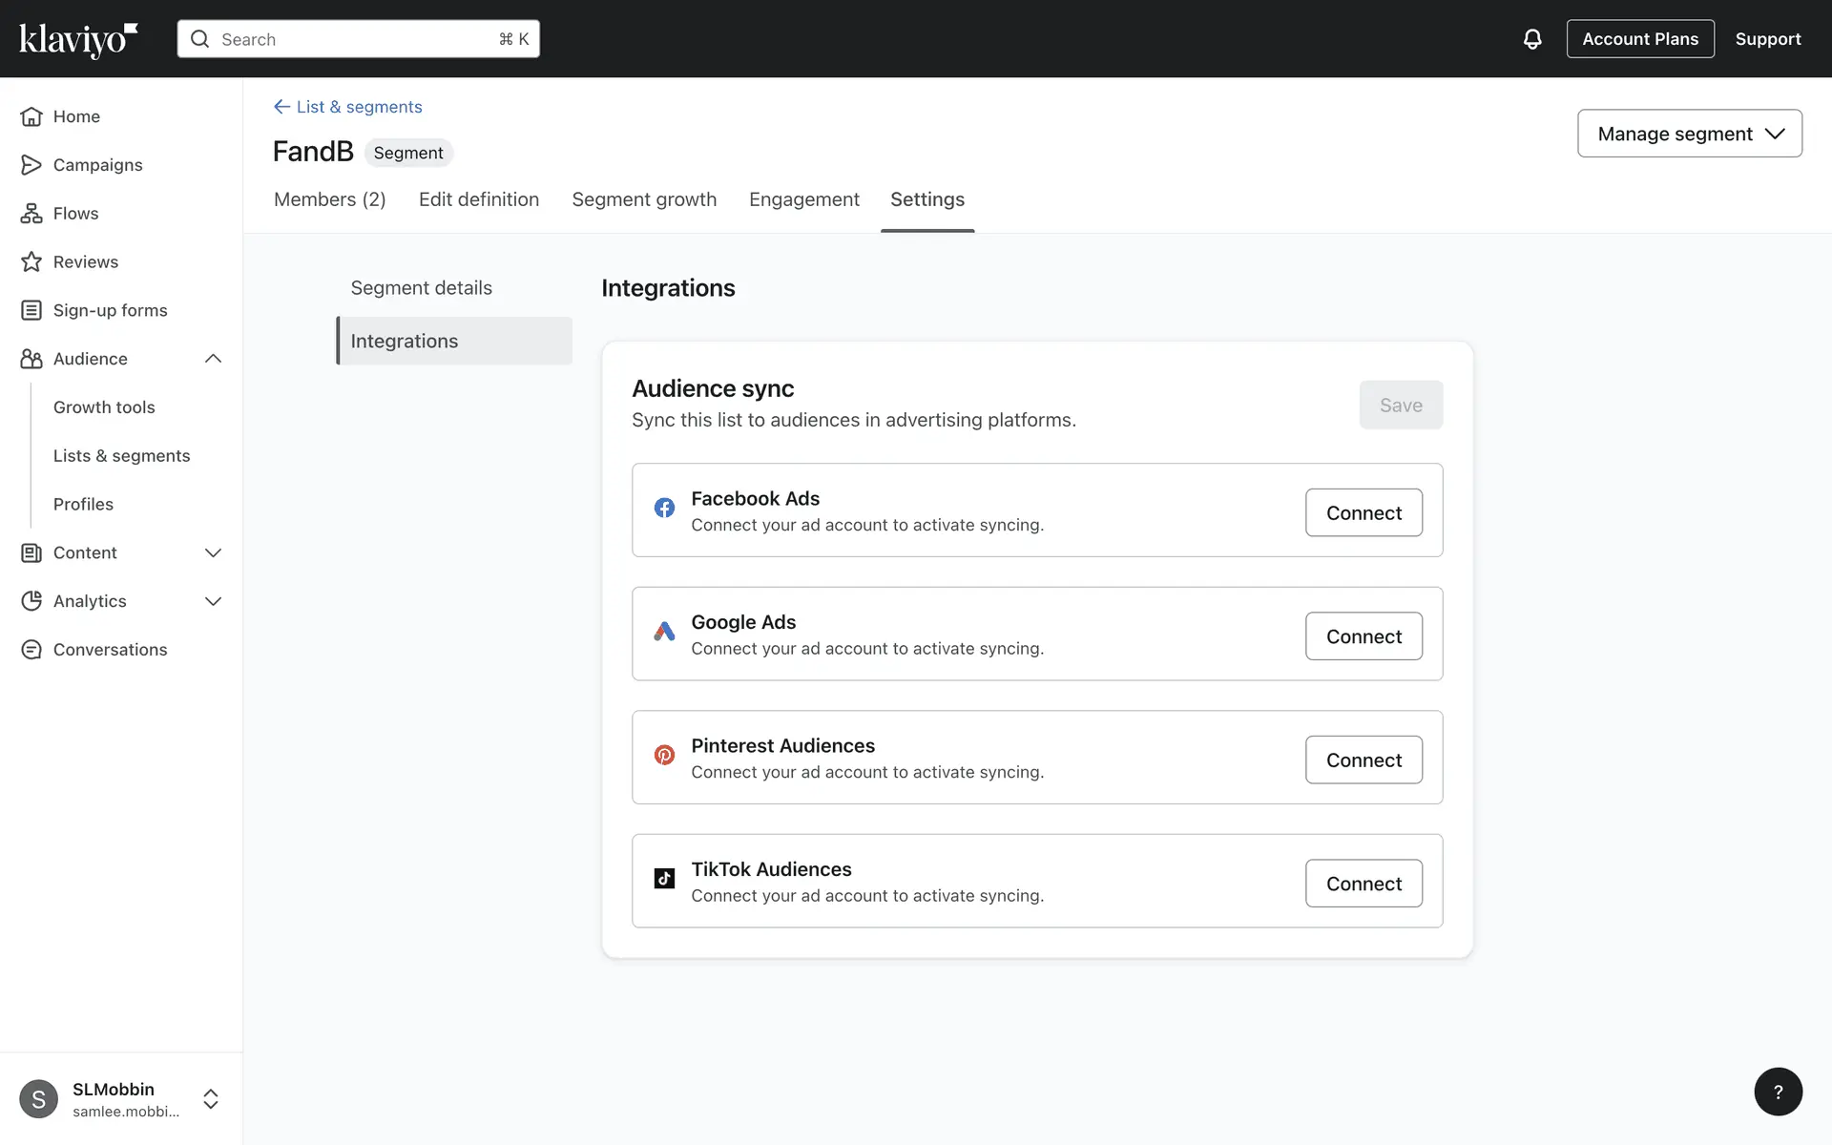
Task: Click the Search input field
Action: pos(358,39)
